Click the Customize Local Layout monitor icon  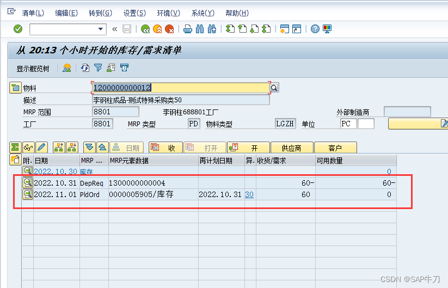[x=327, y=29]
